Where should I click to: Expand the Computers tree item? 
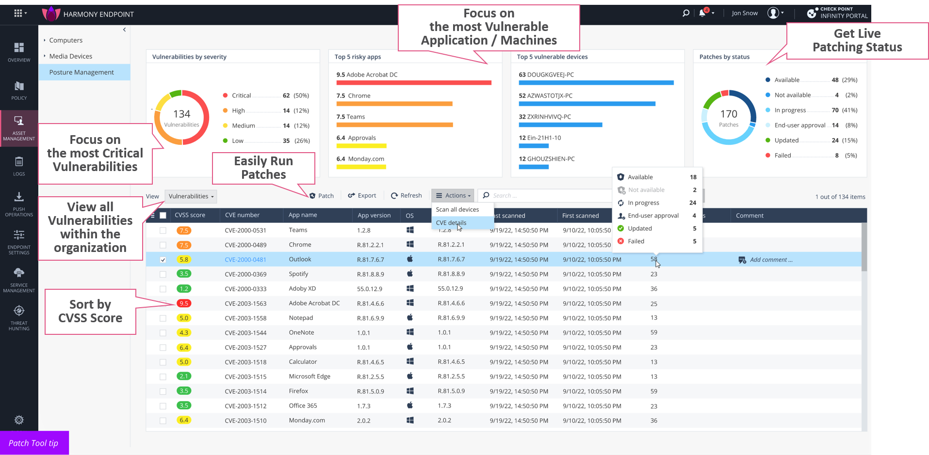(x=45, y=40)
